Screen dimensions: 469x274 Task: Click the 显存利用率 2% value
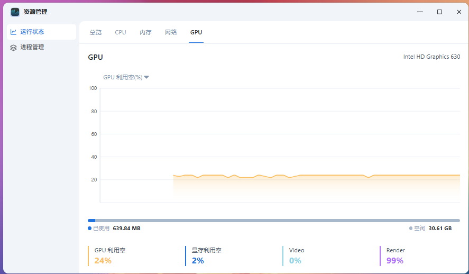click(x=198, y=261)
